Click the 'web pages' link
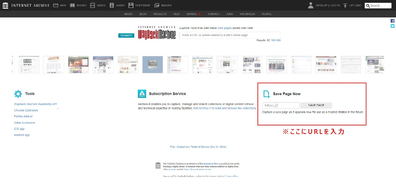This screenshot has width=396, height=193. (x=225, y=28)
